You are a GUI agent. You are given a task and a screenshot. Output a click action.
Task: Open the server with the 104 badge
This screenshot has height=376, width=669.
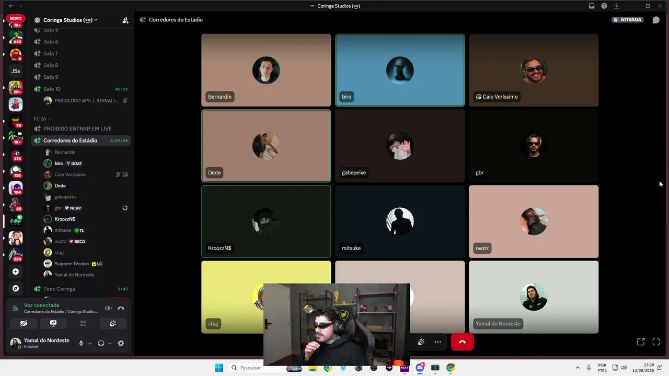click(x=16, y=188)
